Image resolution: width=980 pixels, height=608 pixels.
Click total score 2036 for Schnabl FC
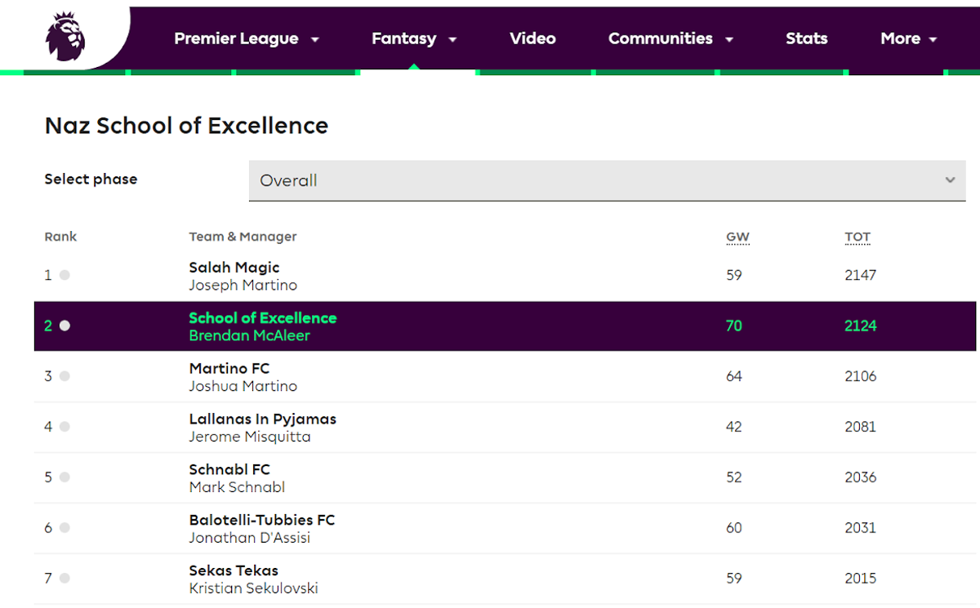(861, 477)
